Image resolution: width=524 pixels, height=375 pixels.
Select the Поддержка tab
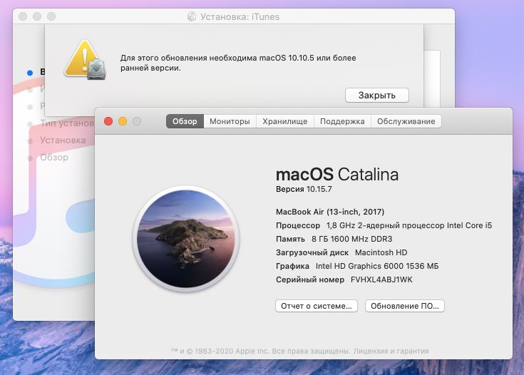click(342, 121)
